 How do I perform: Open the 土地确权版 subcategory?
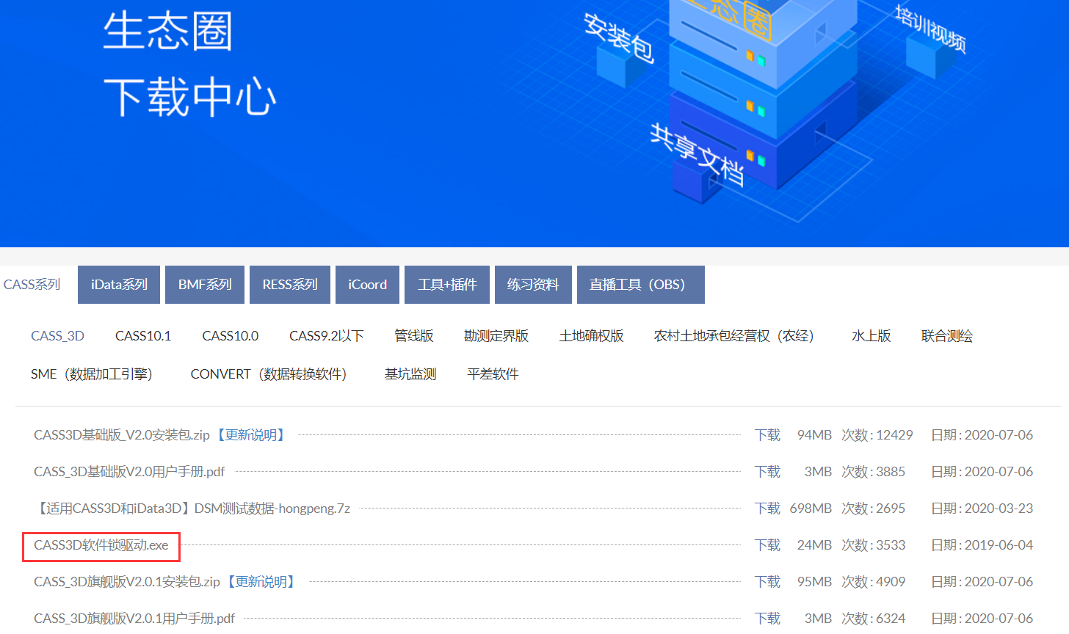pyautogui.click(x=591, y=336)
